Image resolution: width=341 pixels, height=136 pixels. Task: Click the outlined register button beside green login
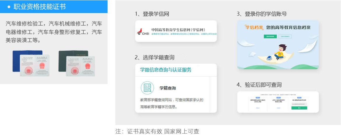(x=285, y=36)
